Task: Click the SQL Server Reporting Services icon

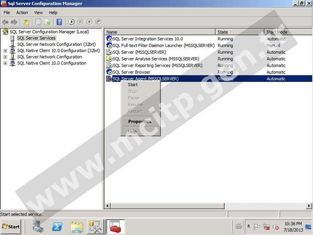Action: pyautogui.click(x=109, y=65)
